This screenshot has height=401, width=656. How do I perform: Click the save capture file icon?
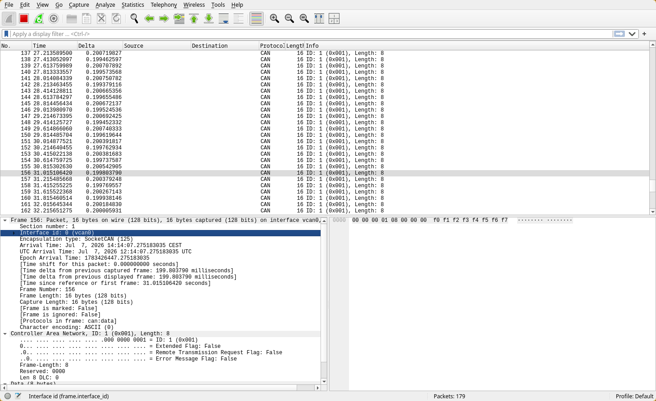tap(87, 18)
